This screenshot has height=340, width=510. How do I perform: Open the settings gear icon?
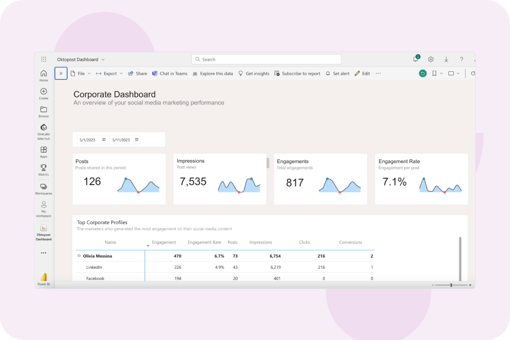(x=431, y=59)
